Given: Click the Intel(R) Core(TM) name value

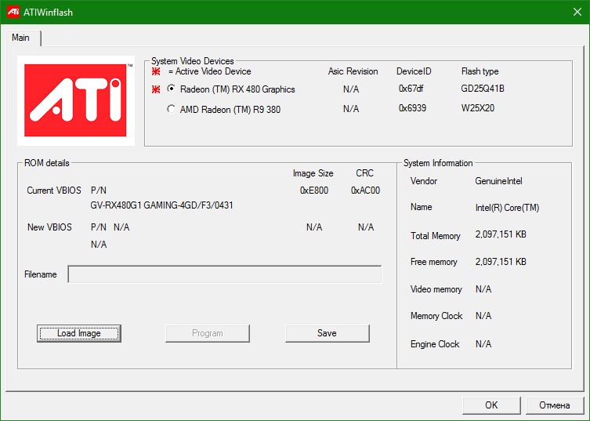Looking at the screenshot, I should 507,208.
